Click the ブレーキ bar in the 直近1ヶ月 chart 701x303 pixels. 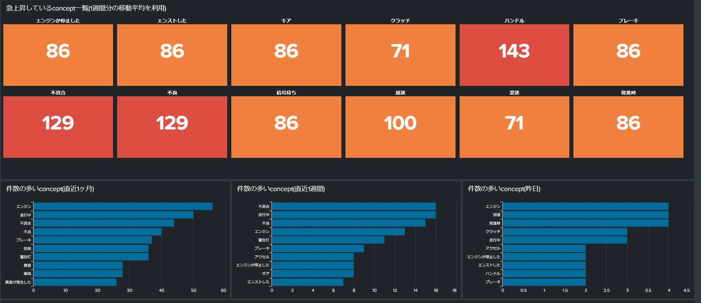coord(93,240)
